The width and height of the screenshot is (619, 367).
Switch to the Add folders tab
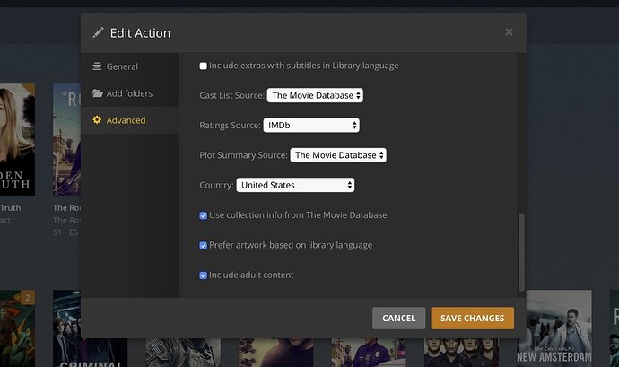(x=129, y=93)
